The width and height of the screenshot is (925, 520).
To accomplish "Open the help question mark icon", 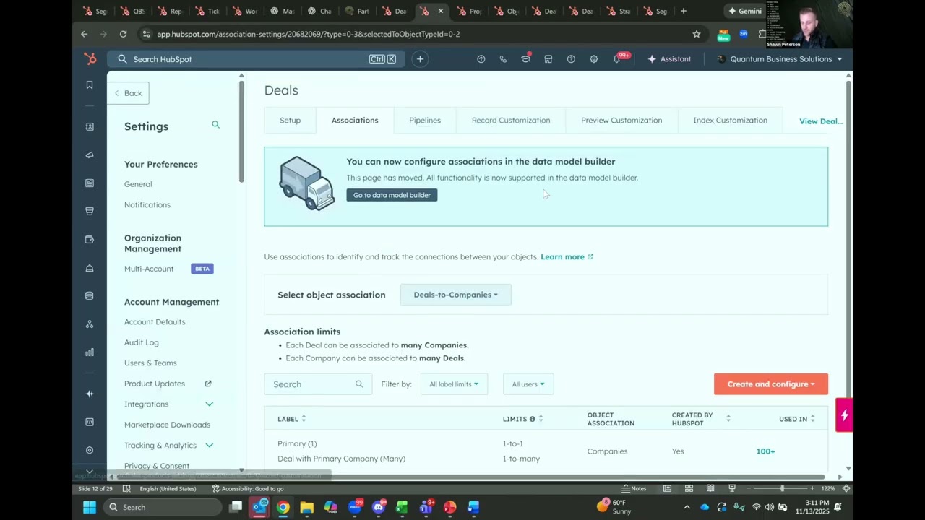I will [571, 59].
